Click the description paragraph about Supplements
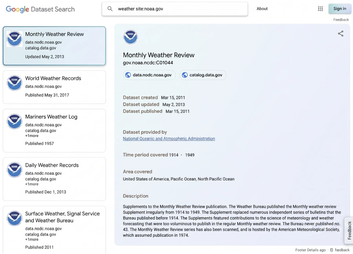Image resolution: width=353 pixels, height=254 pixels. (232, 221)
